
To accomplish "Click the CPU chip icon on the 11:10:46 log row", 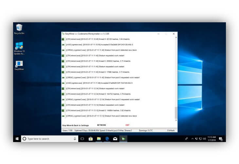I will (x=63, y=39).
